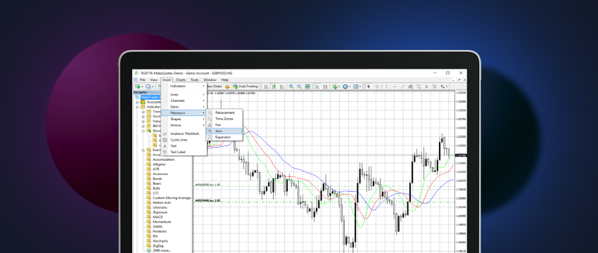Select Fibonacci Time Zones
Screen dimensions: 598x253
pos(224,119)
